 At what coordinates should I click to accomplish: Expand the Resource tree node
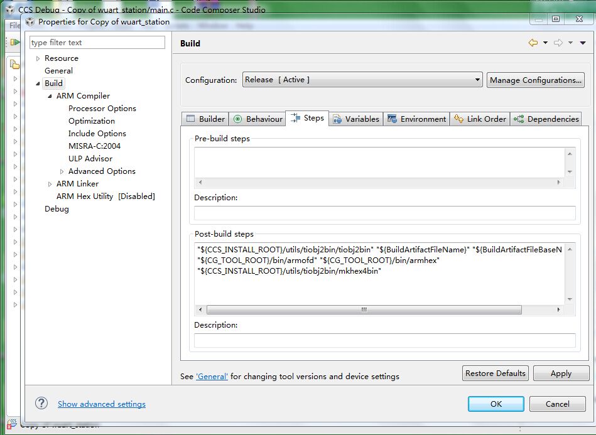38,58
